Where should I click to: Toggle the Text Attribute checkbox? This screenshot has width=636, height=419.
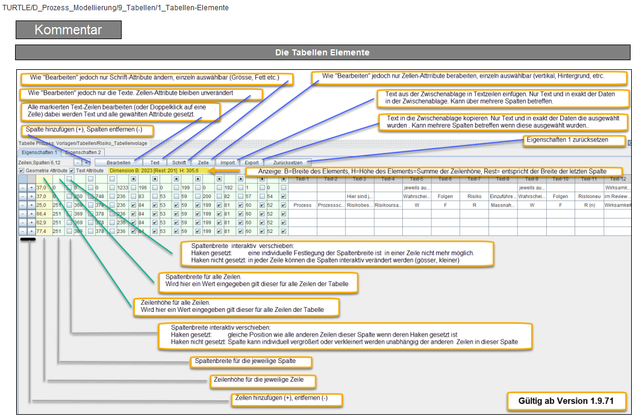point(72,171)
